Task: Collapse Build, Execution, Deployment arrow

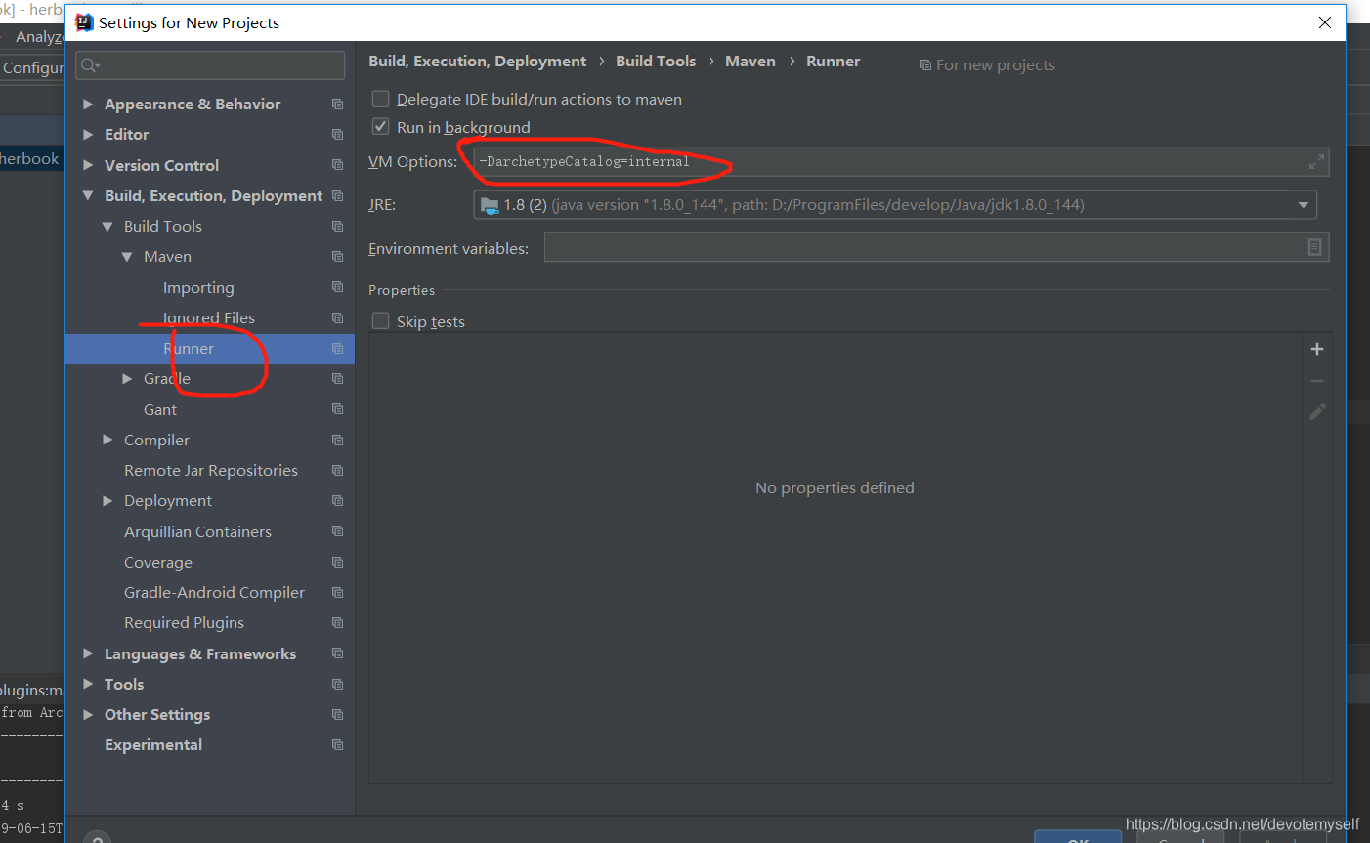Action: tap(88, 195)
